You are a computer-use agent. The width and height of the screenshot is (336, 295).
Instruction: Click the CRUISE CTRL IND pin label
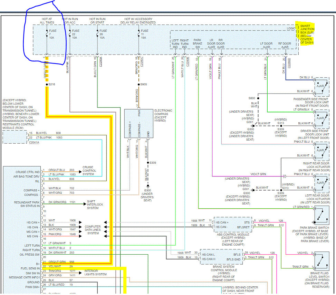point(27,172)
